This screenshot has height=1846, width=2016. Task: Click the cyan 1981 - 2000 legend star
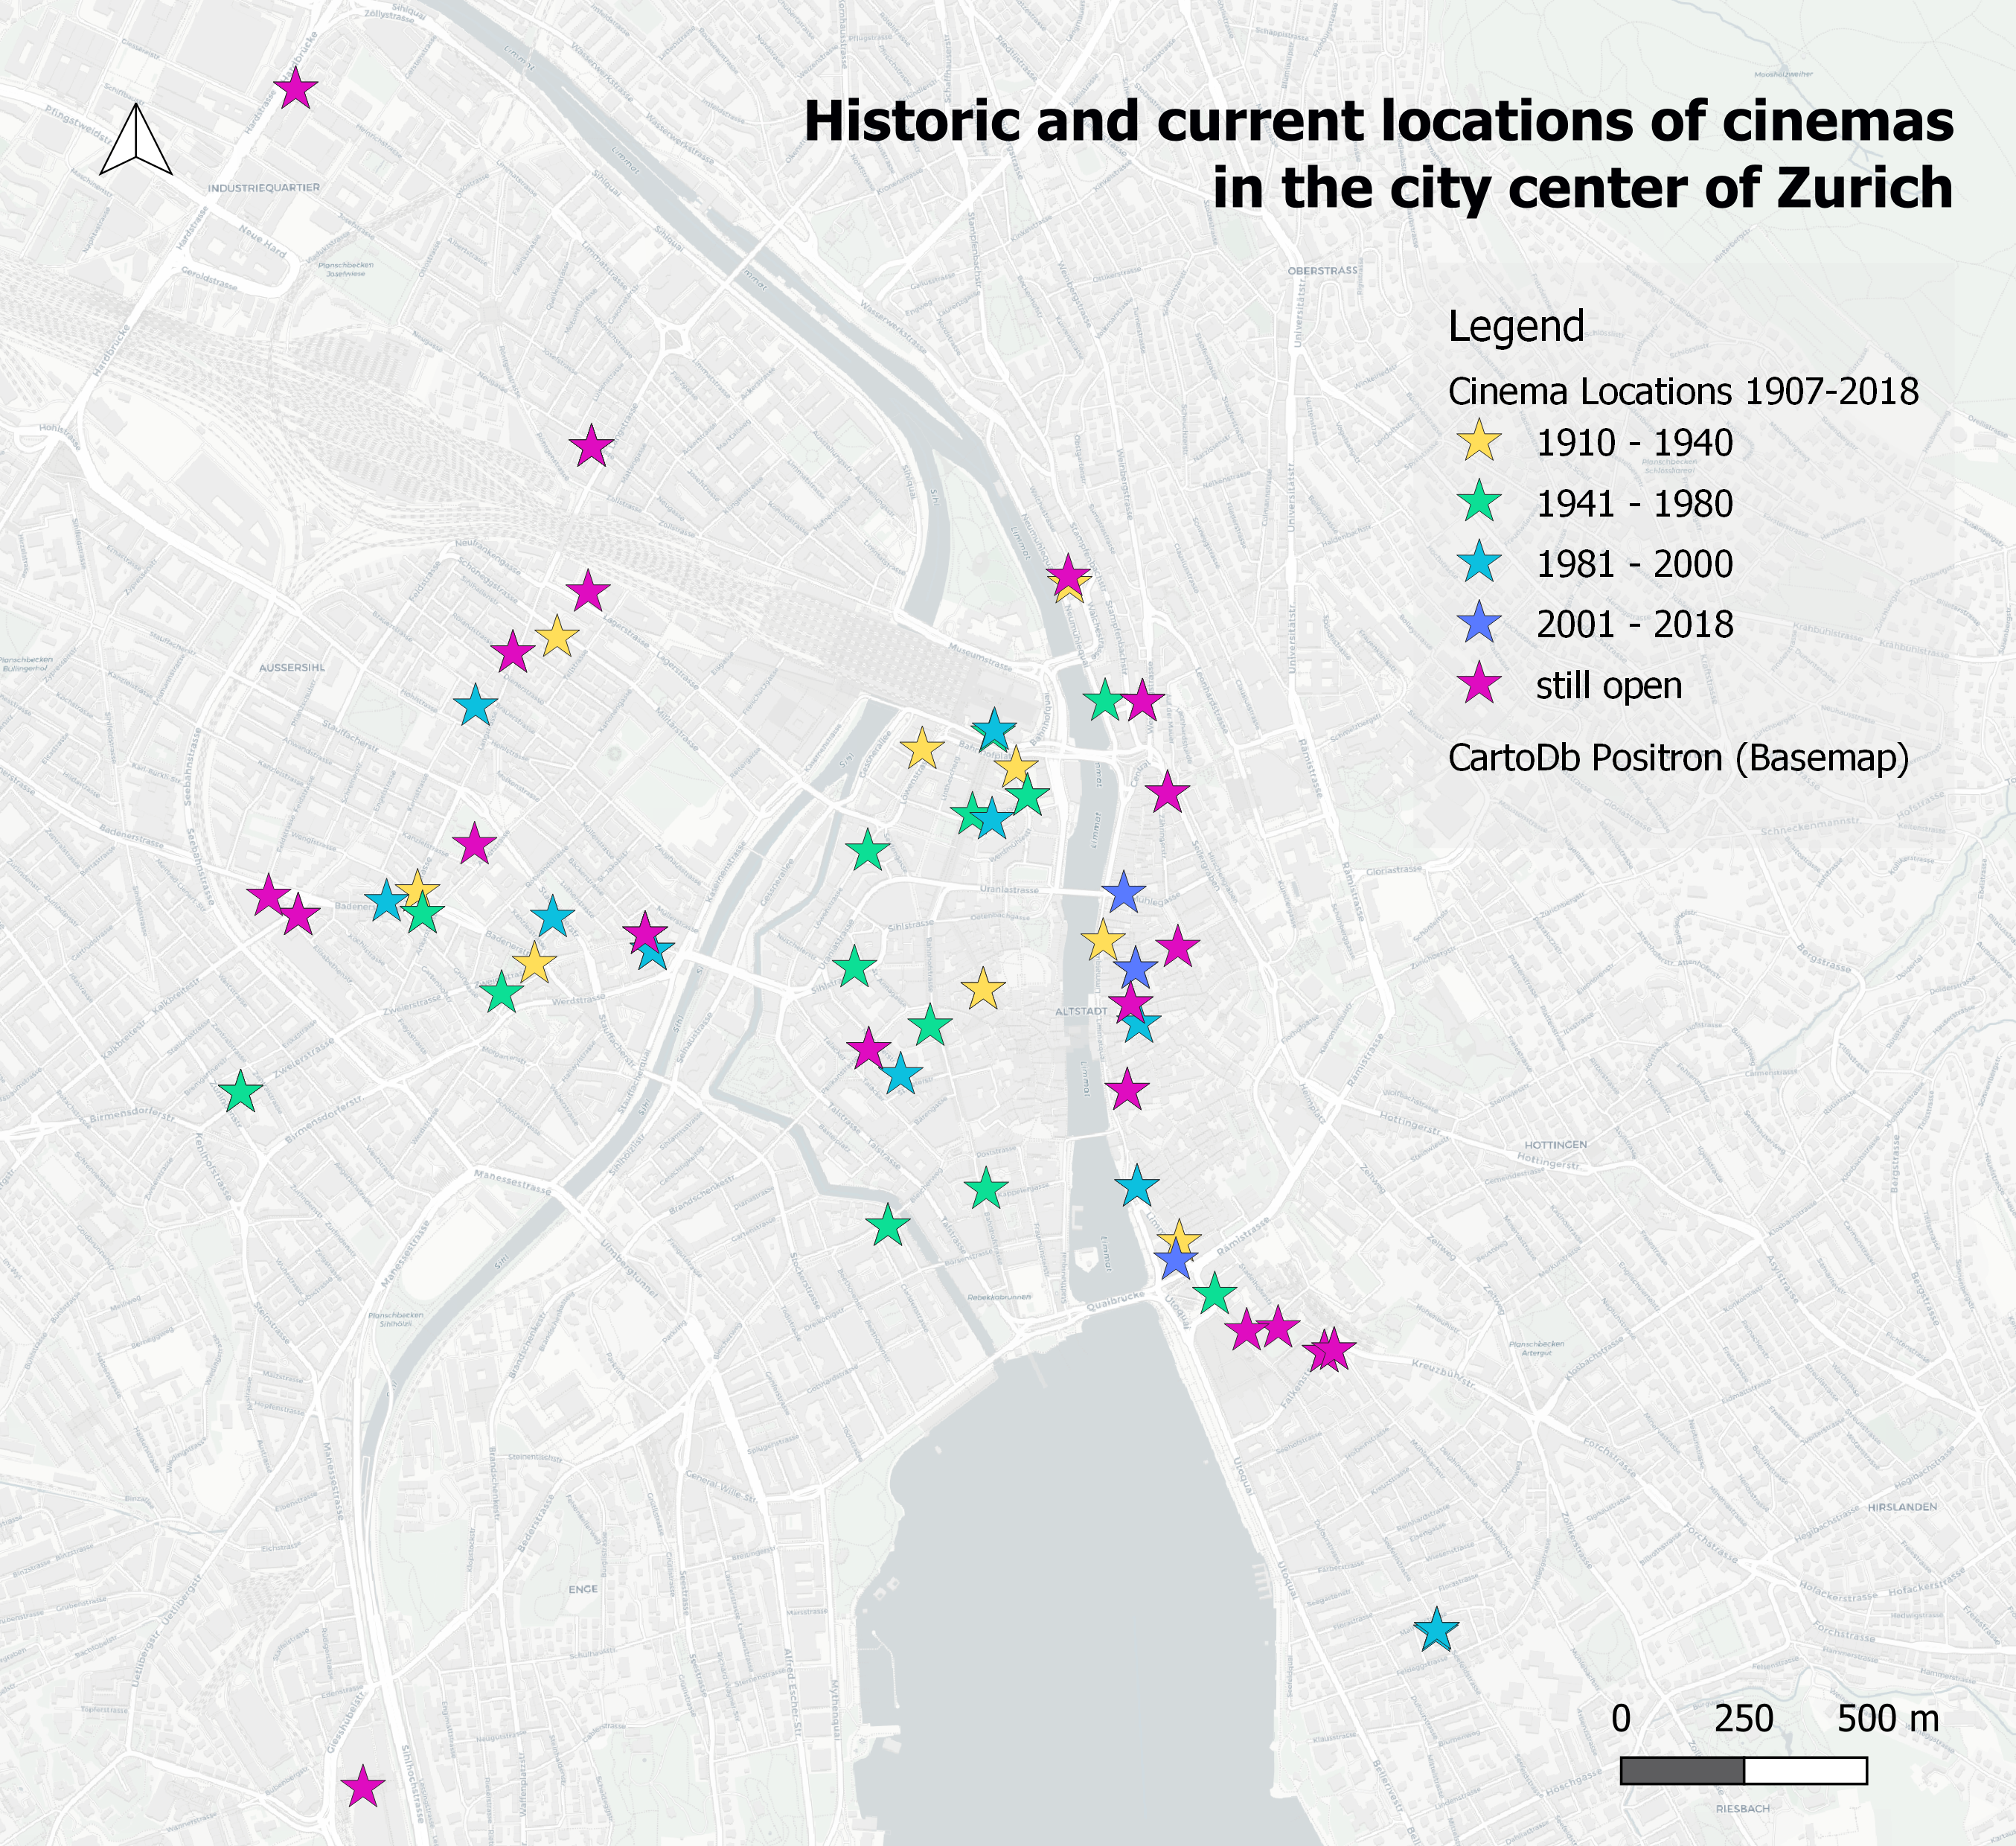coord(1479,564)
